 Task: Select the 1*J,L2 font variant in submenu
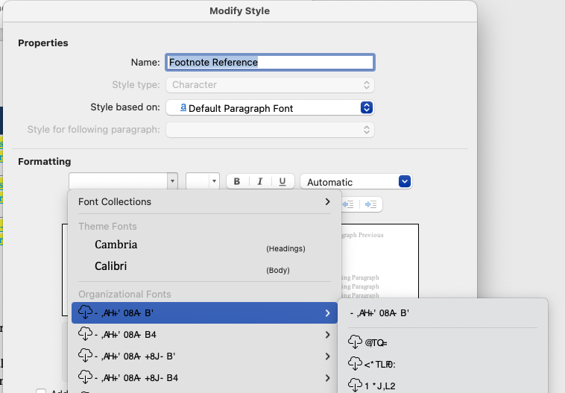click(443, 385)
